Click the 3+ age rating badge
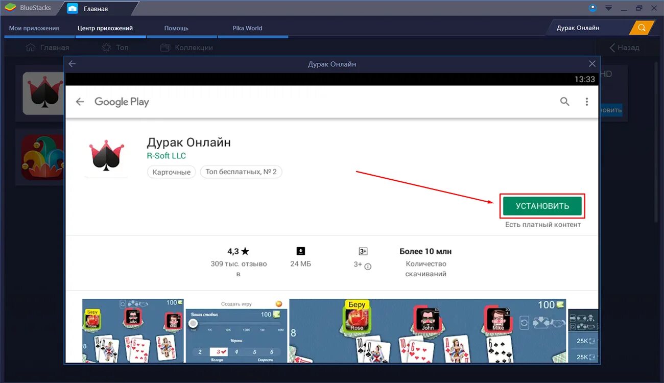 point(363,251)
